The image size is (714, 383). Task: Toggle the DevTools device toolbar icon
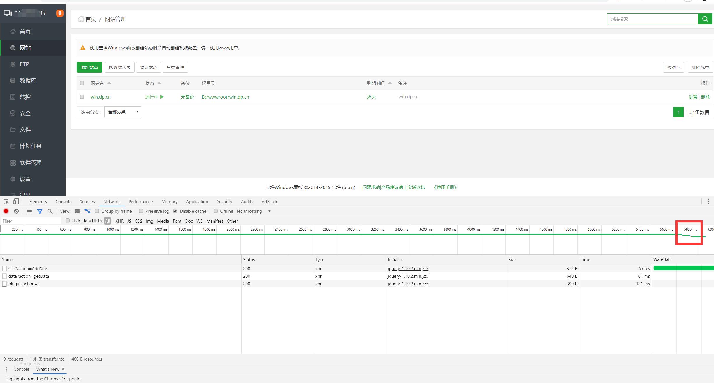click(16, 201)
